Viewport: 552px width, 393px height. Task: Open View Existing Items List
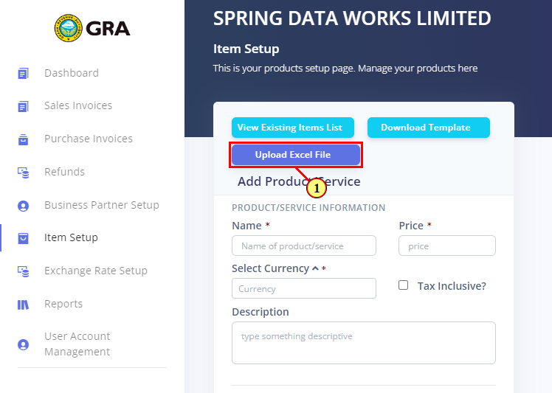point(292,128)
